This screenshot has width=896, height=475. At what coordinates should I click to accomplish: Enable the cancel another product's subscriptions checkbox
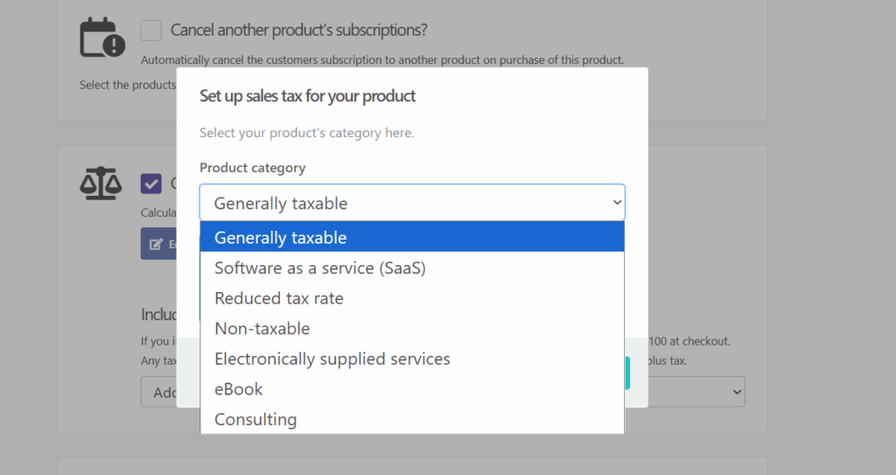pos(151,31)
